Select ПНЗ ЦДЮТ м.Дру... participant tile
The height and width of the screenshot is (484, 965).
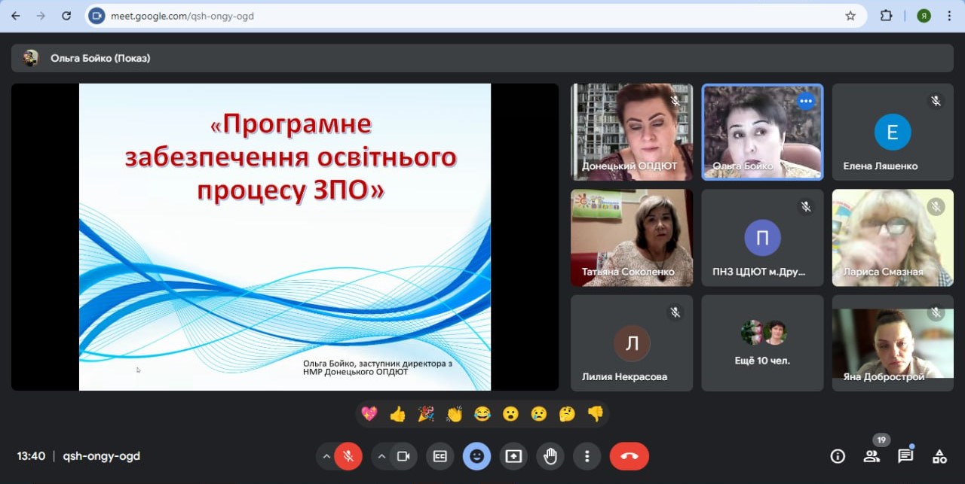(x=762, y=237)
